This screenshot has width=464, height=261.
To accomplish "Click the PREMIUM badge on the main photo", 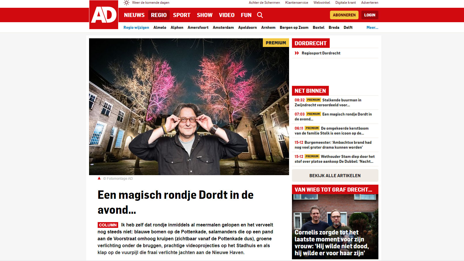I will click(276, 43).
